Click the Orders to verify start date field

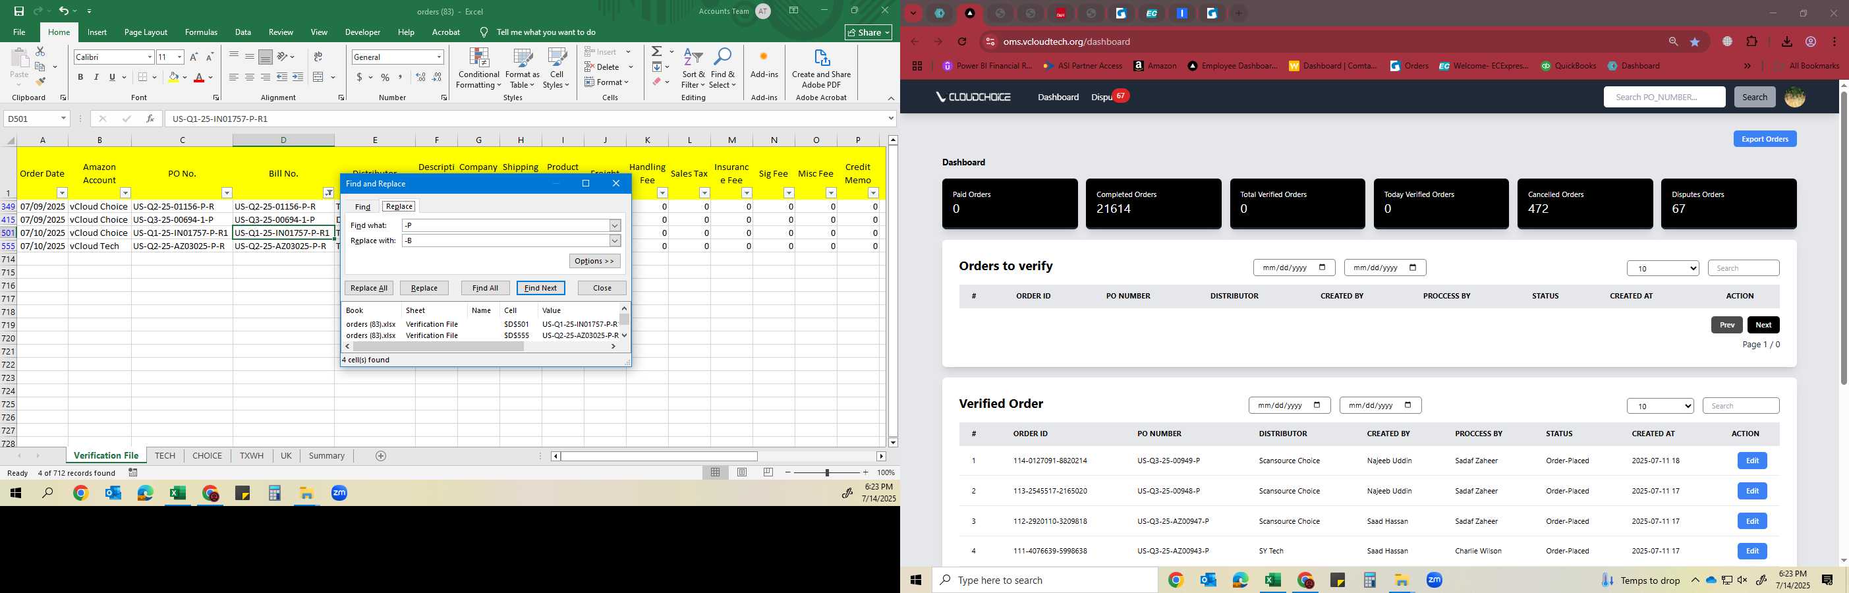click(1294, 268)
